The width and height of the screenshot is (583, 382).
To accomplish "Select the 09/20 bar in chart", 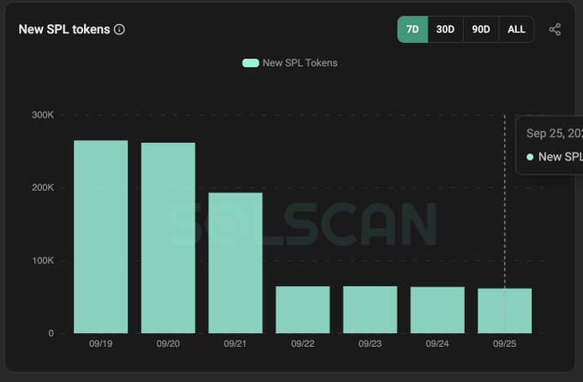I will (168, 238).
